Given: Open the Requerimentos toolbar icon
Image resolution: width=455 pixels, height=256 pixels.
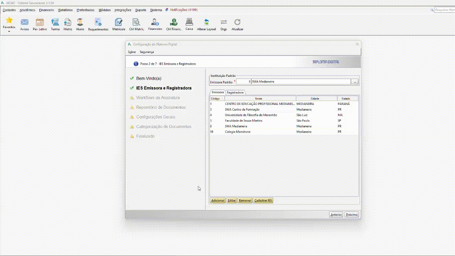Looking at the screenshot, I should [98, 22].
